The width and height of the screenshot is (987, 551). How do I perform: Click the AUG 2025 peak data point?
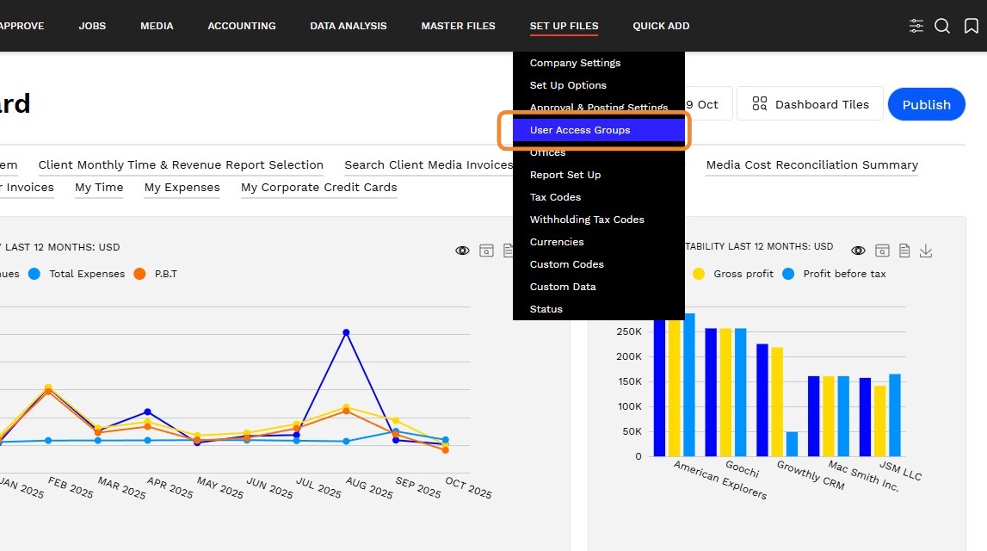click(x=346, y=332)
